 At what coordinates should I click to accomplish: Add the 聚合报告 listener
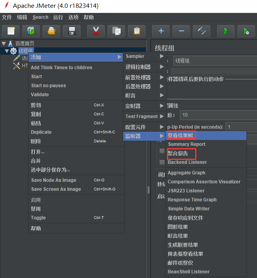point(206,153)
